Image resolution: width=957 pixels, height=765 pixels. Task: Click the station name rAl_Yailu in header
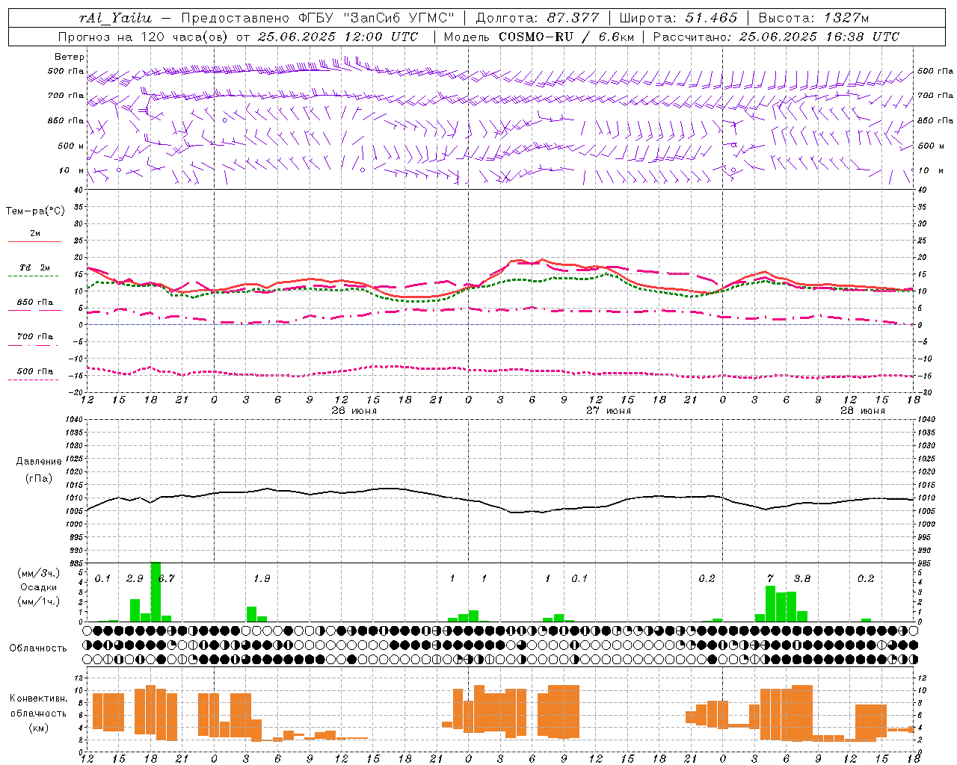pyautogui.click(x=114, y=18)
